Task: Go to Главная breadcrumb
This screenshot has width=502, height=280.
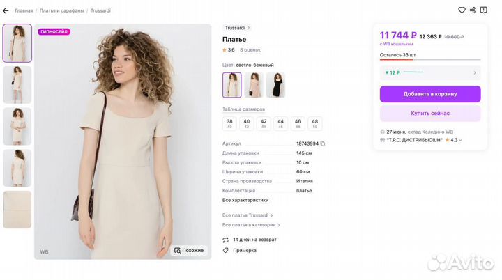Action: [x=24, y=10]
